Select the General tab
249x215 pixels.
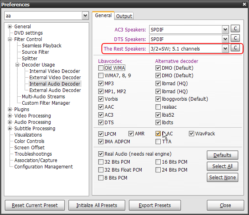[103, 16]
